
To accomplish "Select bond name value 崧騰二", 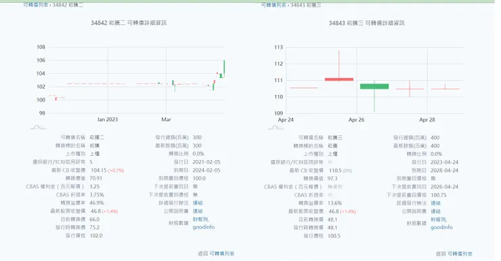I will [97, 138].
